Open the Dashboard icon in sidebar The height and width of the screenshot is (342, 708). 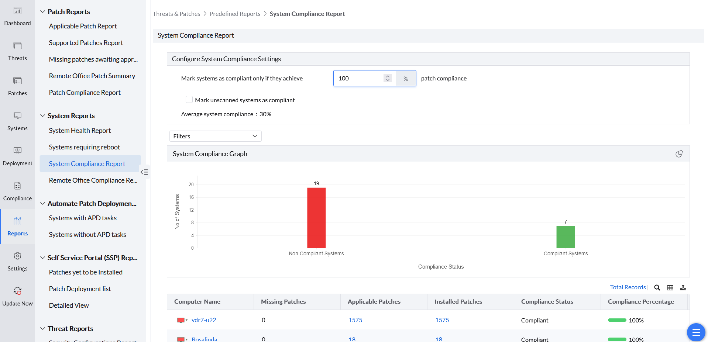click(17, 11)
